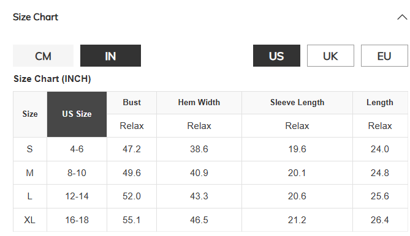Collapse the Size Chart chevron arrow
410x236 pixels.
pyautogui.click(x=402, y=17)
